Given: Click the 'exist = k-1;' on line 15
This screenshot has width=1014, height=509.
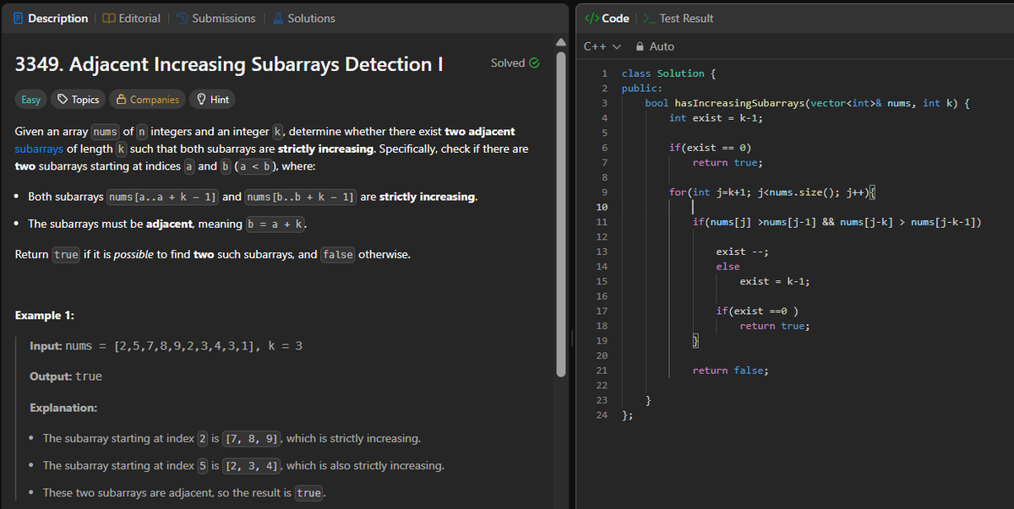Looking at the screenshot, I should (775, 281).
